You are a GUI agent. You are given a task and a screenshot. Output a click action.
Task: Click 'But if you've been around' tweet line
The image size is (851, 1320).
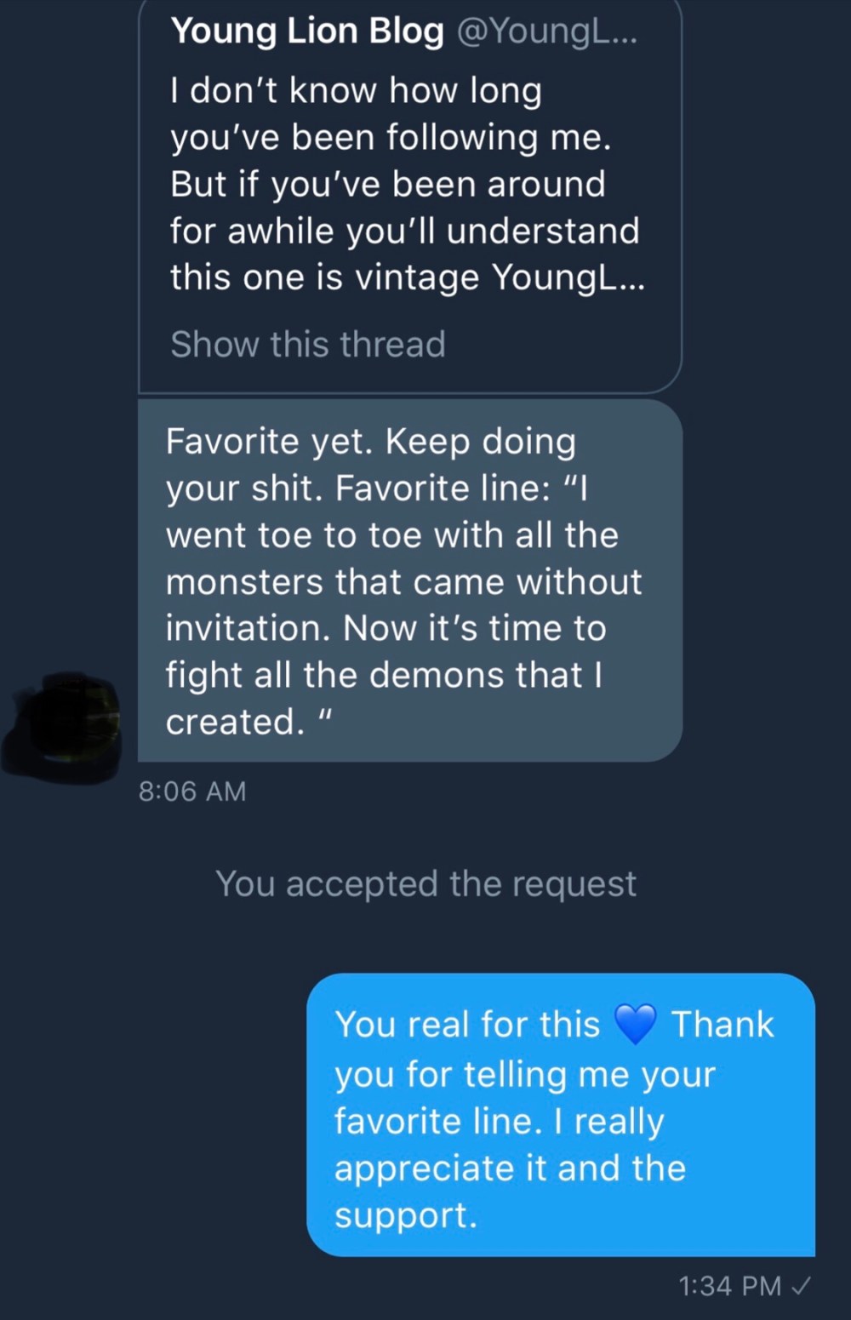click(387, 185)
